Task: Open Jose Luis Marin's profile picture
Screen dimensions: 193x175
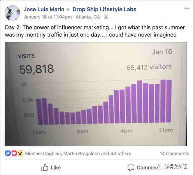Action: pos(13,13)
